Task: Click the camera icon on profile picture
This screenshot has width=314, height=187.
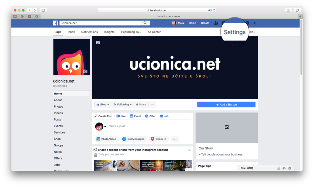Action: click(x=85, y=71)
